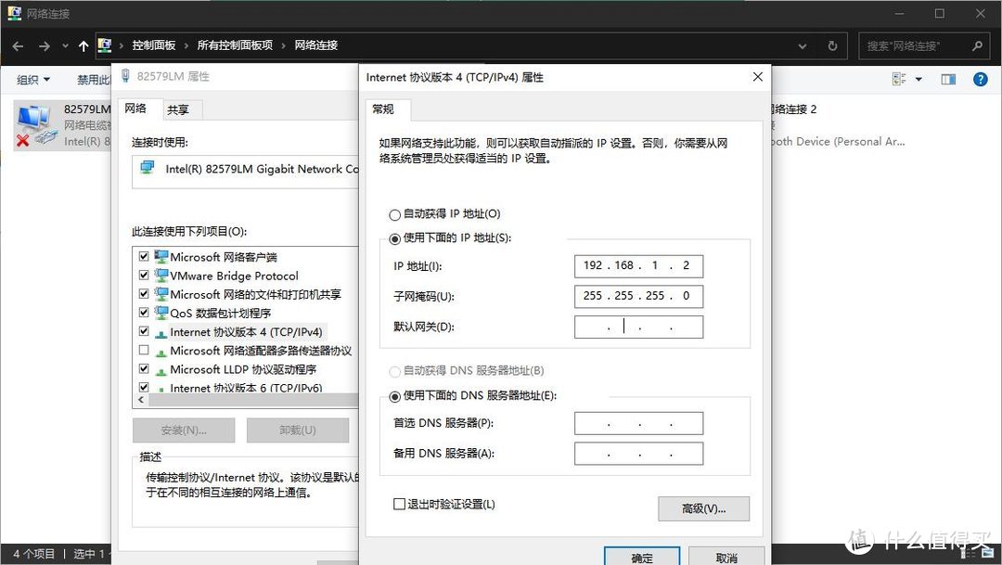Switch to the 共享 tab
Screen dimensions: 1002x565
pyautogui.click(x=180, y=109)
